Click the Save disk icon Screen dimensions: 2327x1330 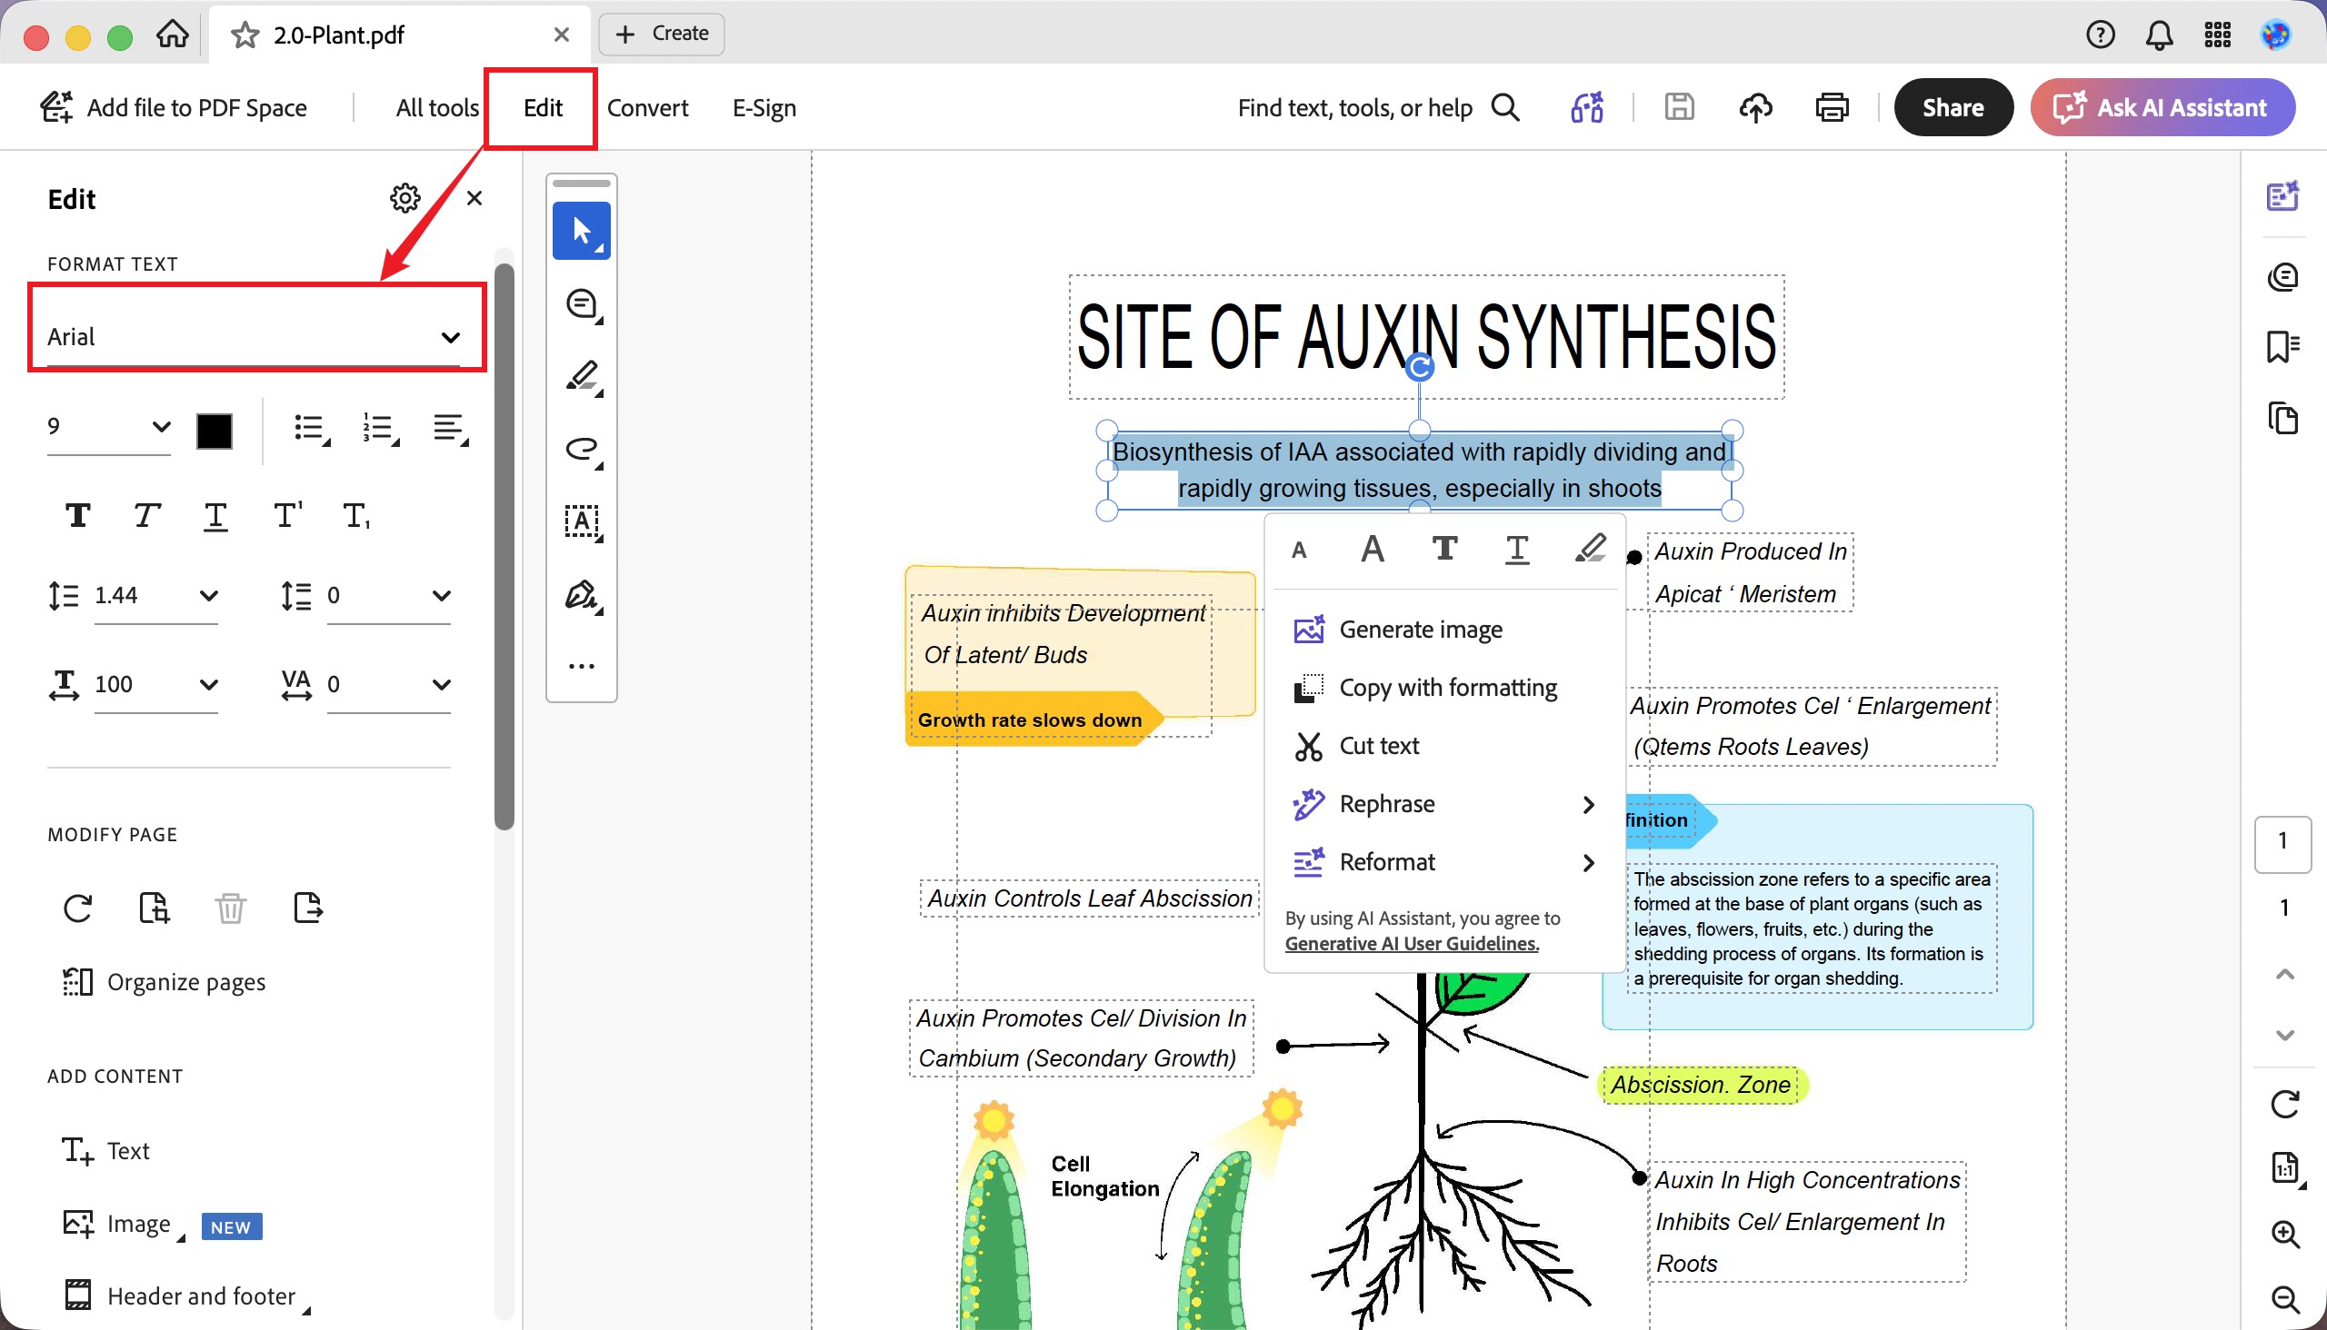[x=1679, y=108]
